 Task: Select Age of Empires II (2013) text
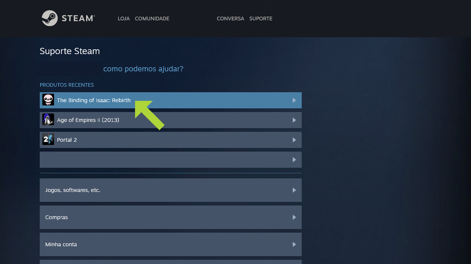88,120
